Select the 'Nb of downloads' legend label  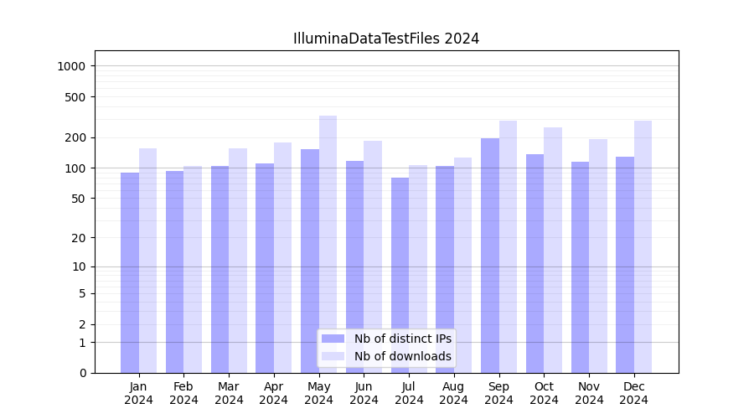tap(402, 356)
